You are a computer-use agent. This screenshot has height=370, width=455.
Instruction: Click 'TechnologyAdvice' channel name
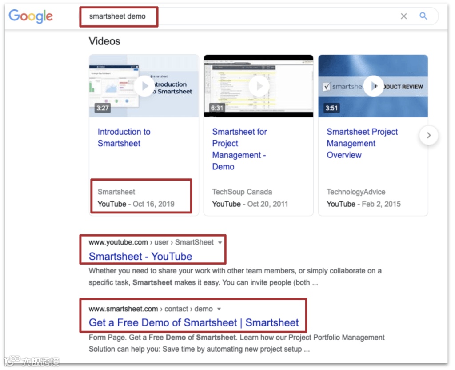[x=356, y=192]
